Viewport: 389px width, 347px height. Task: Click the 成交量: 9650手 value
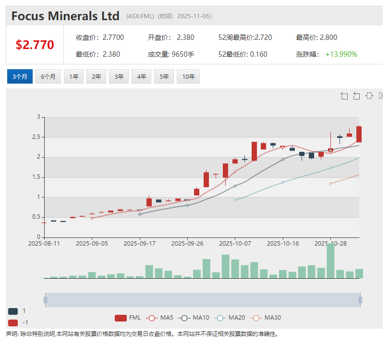171,54
